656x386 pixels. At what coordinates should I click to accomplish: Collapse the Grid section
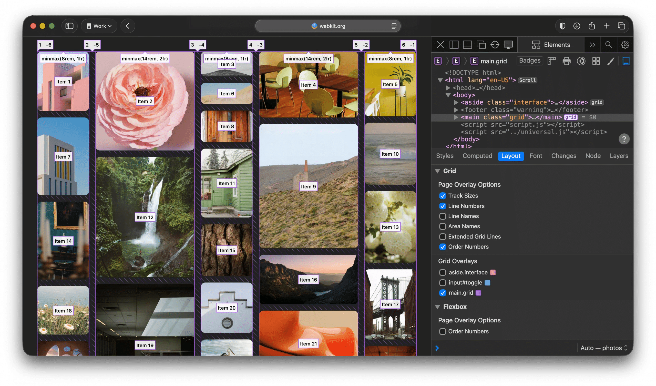pos(438,171)
